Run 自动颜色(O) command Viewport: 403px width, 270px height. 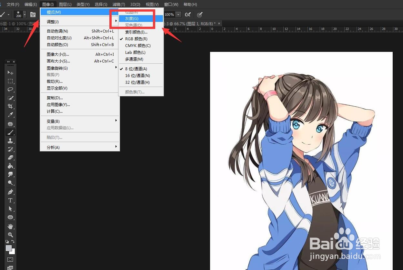pos(80,45)
